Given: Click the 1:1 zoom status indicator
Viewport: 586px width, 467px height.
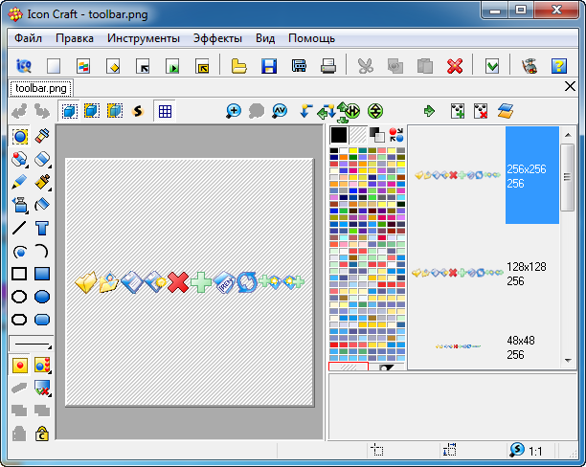Looking at the screenshot, I should pos(527,451).
